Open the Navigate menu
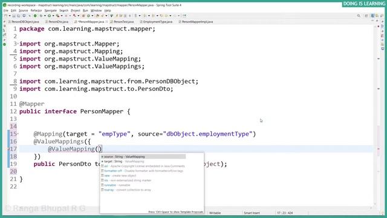 [51, 10]
